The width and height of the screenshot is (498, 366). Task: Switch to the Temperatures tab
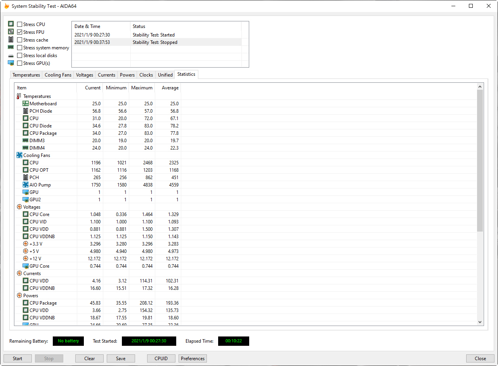click(x=26, y=75)
